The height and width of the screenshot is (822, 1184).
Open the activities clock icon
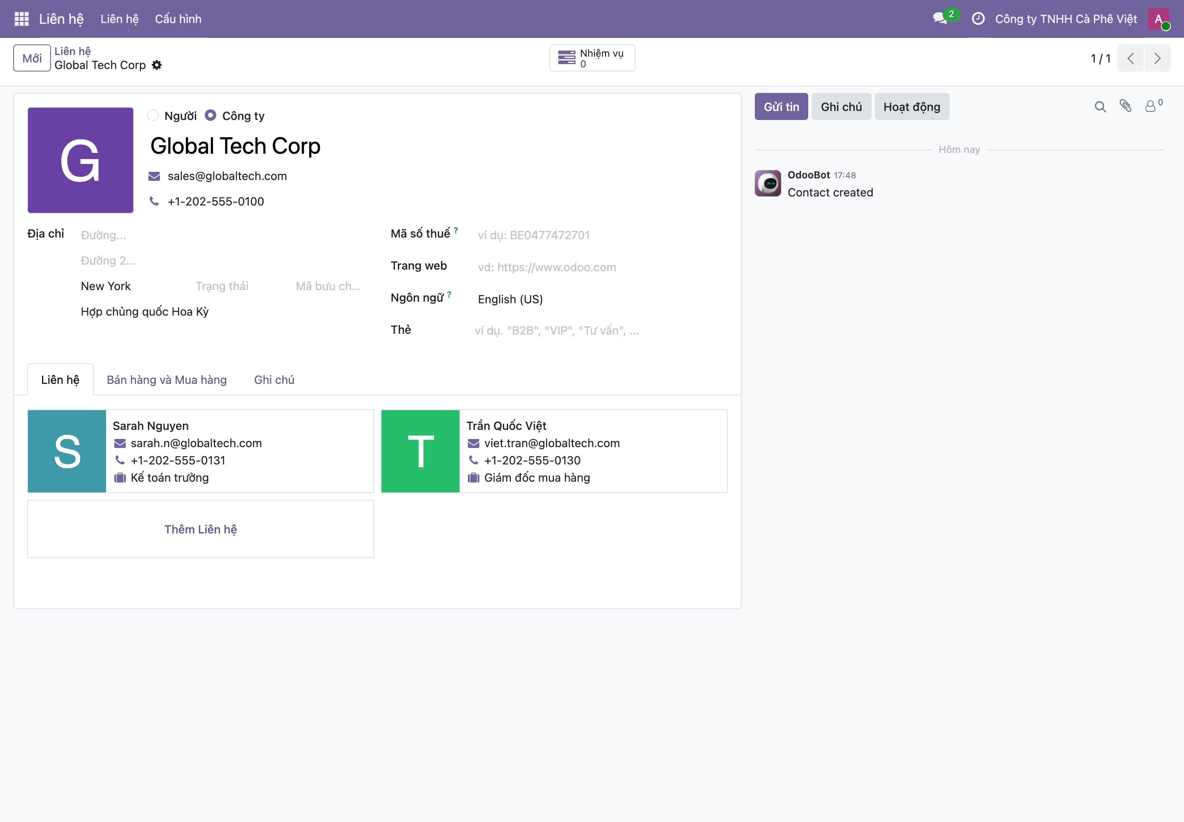tap(977, 19)
